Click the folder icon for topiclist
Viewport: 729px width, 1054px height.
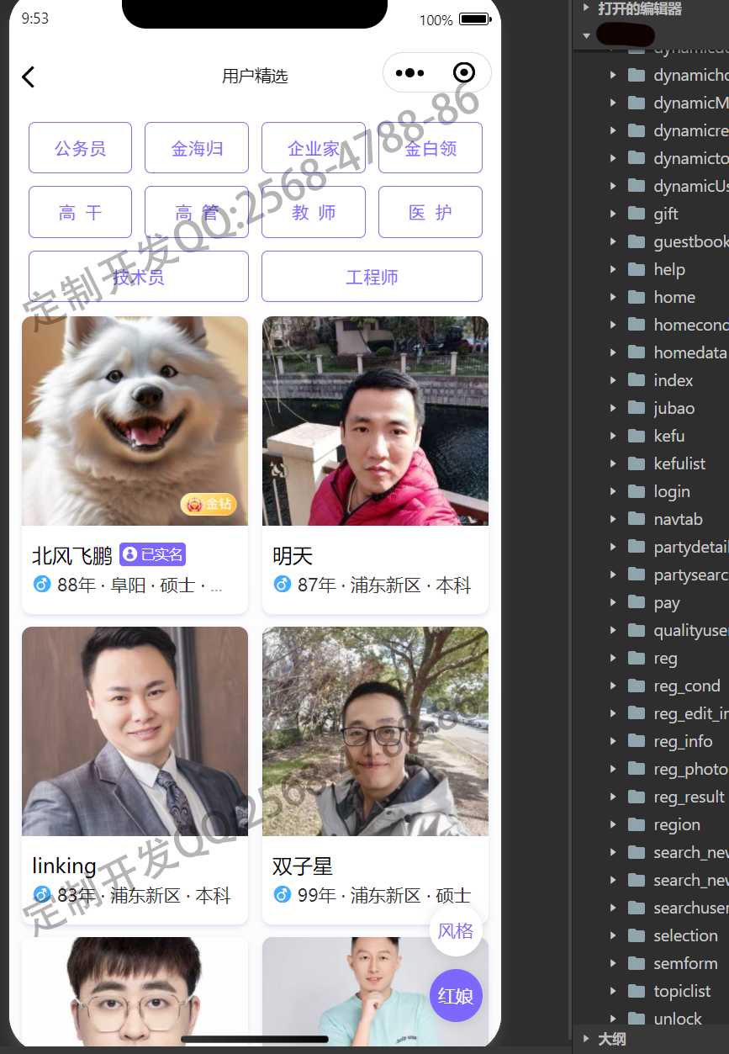pos(637,991)
